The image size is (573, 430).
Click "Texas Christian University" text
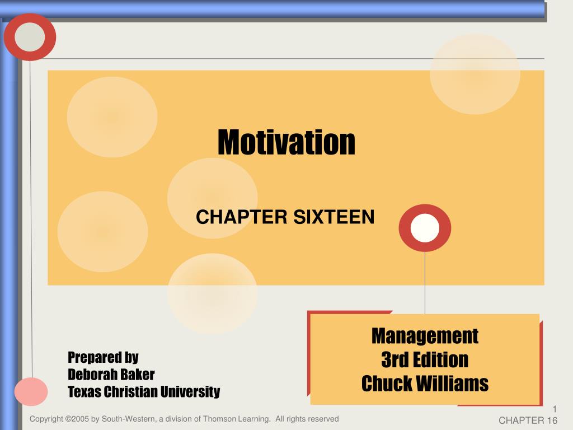click(x=144, y=391)
